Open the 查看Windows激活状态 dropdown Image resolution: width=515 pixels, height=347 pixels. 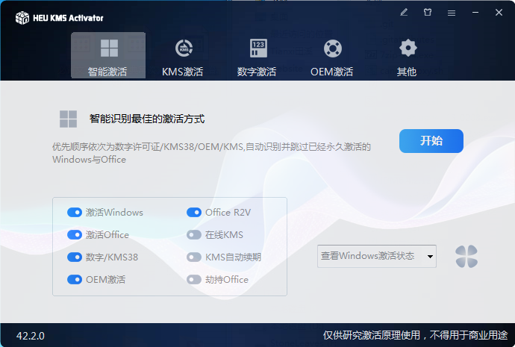(x=377, y=256)
